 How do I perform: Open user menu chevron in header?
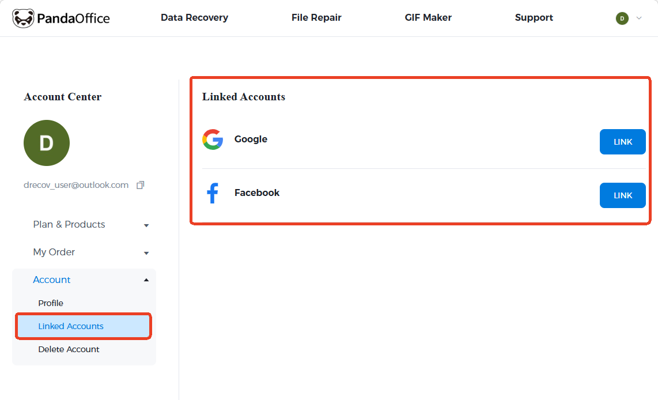638,18
